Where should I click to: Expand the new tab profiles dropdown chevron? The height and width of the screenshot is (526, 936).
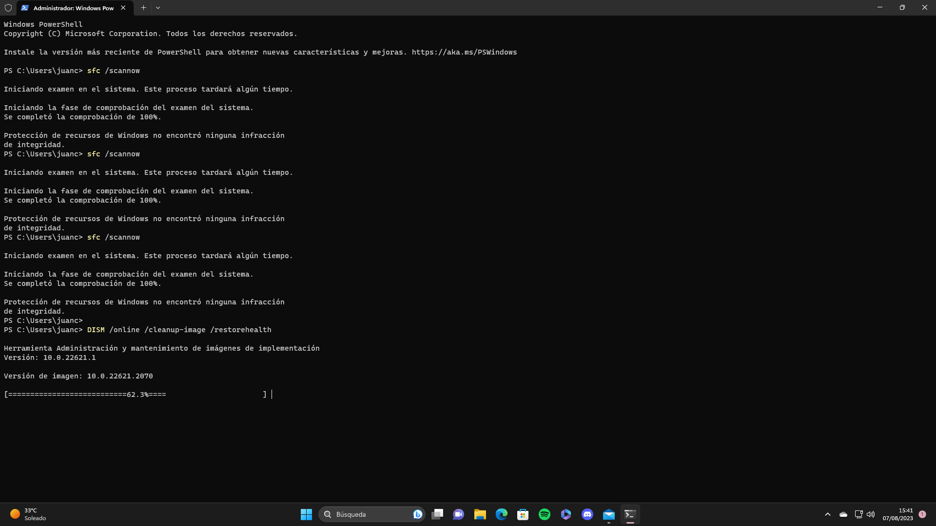pyautogui.click(x=158, y=8)
